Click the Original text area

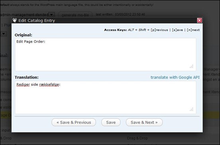tap(106, 54)
